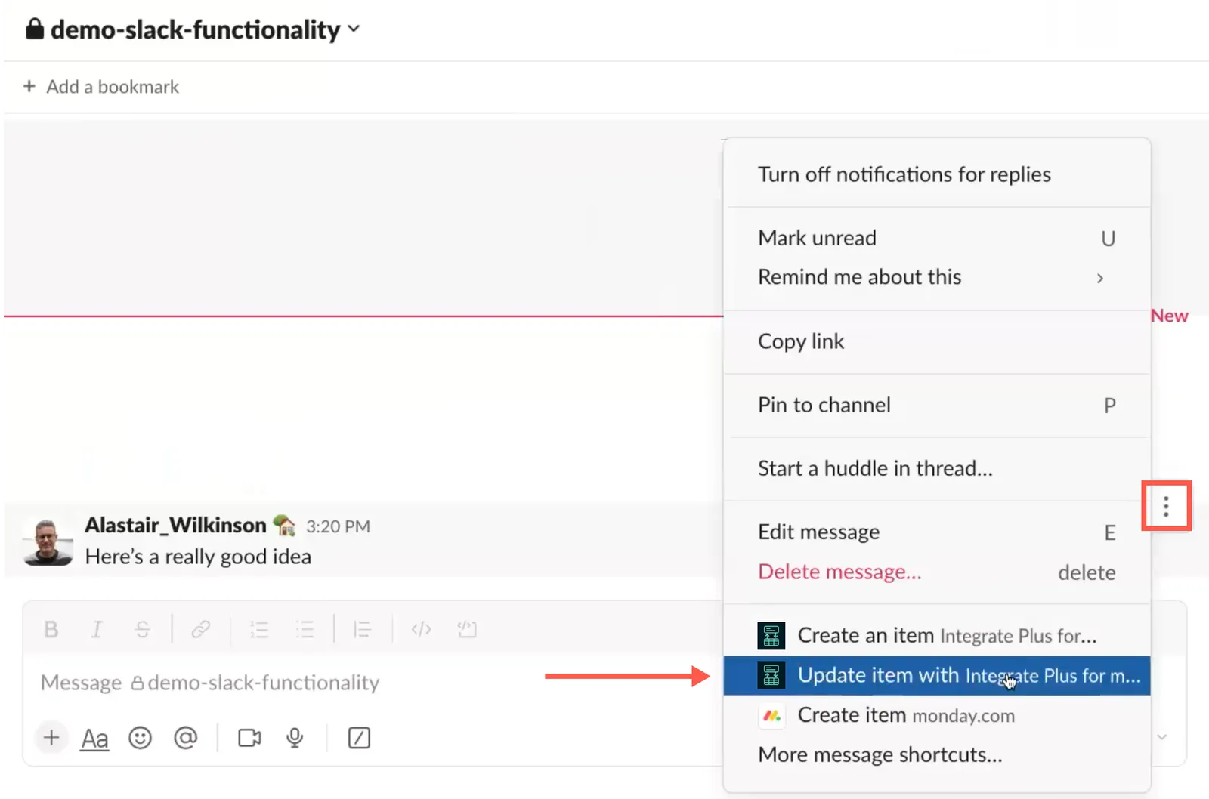
Task: Click the house status emoji
Action: (x=284, y=525)
